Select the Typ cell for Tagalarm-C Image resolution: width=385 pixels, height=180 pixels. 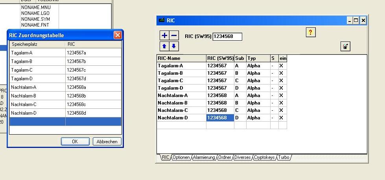(x=258, y=81)
